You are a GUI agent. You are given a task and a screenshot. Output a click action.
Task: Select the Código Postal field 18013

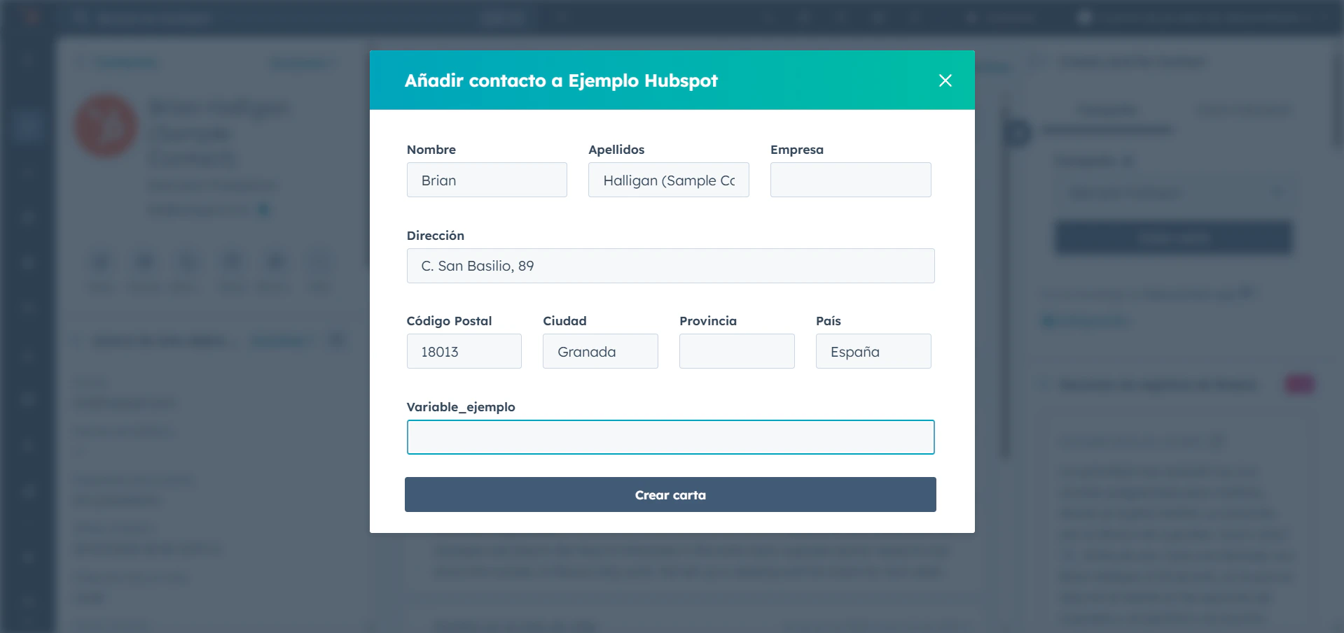coord(464,351)
